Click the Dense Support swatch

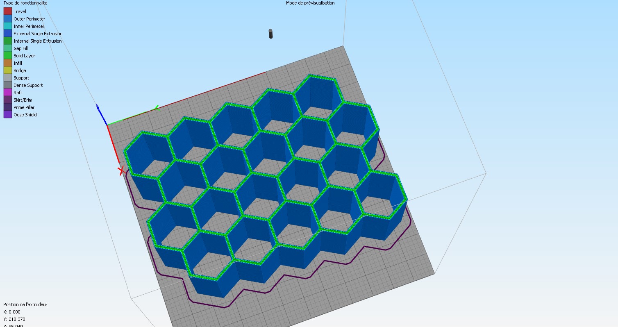(8, 85)
